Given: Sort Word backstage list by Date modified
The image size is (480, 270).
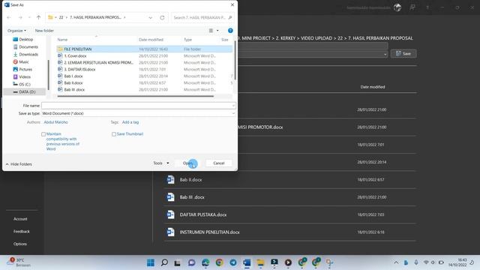Looking at the screenshot, I should coord(373,87).
